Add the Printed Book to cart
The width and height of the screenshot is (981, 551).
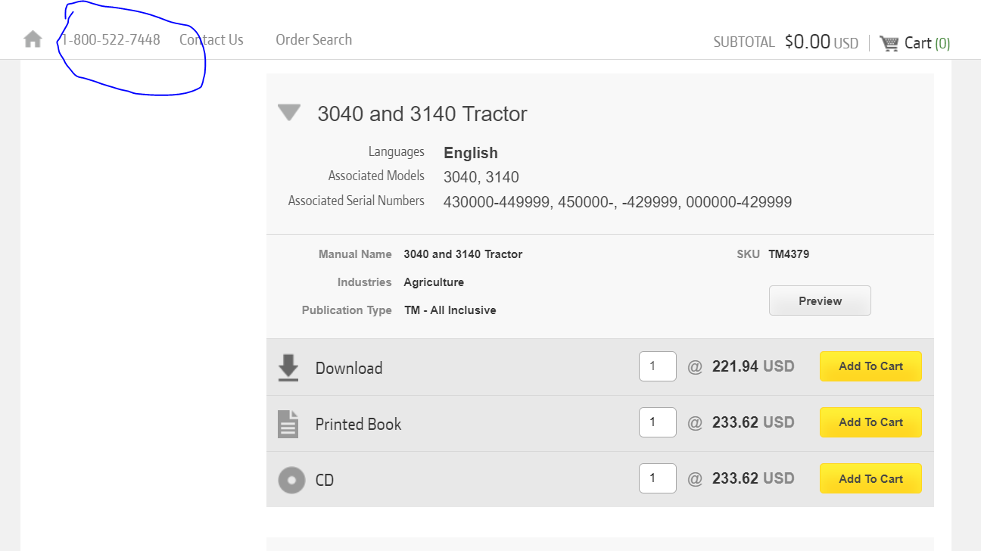(x=870, y=422)
